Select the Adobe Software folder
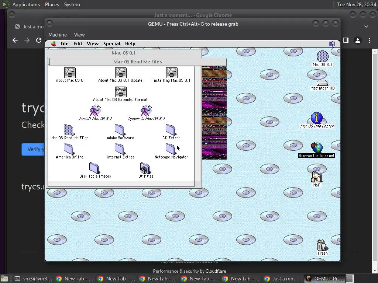 click(x=120, y=130)
